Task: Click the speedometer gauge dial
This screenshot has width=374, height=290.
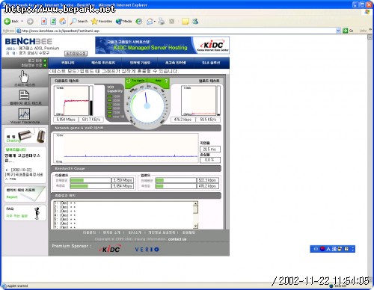Action: coord(147,106)
